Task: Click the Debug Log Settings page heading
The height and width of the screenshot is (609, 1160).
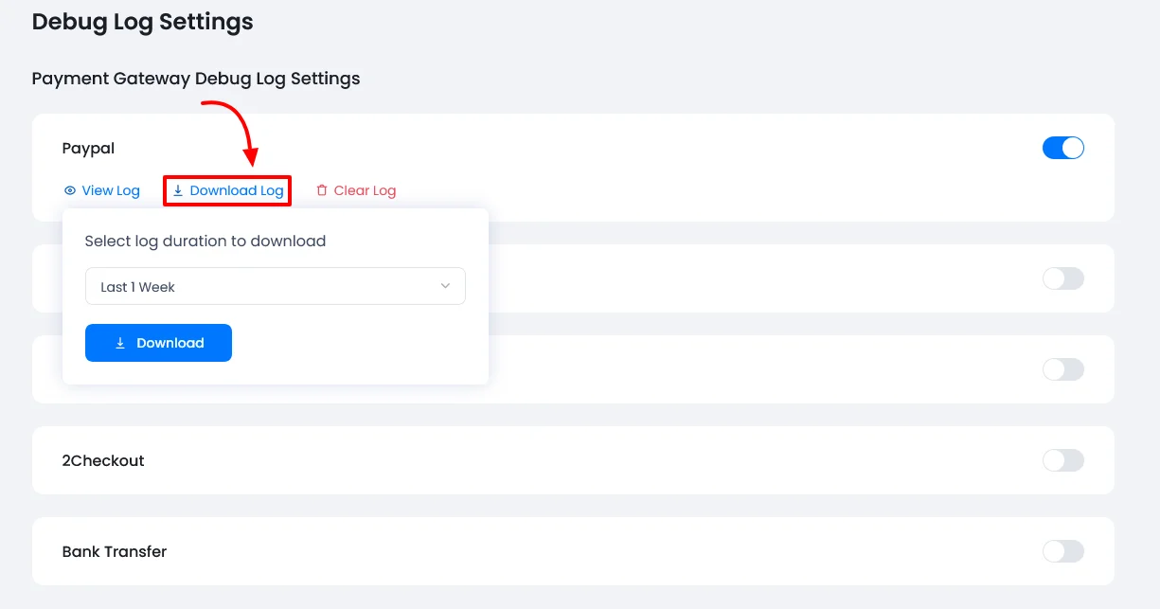Action: pos(142,21)
